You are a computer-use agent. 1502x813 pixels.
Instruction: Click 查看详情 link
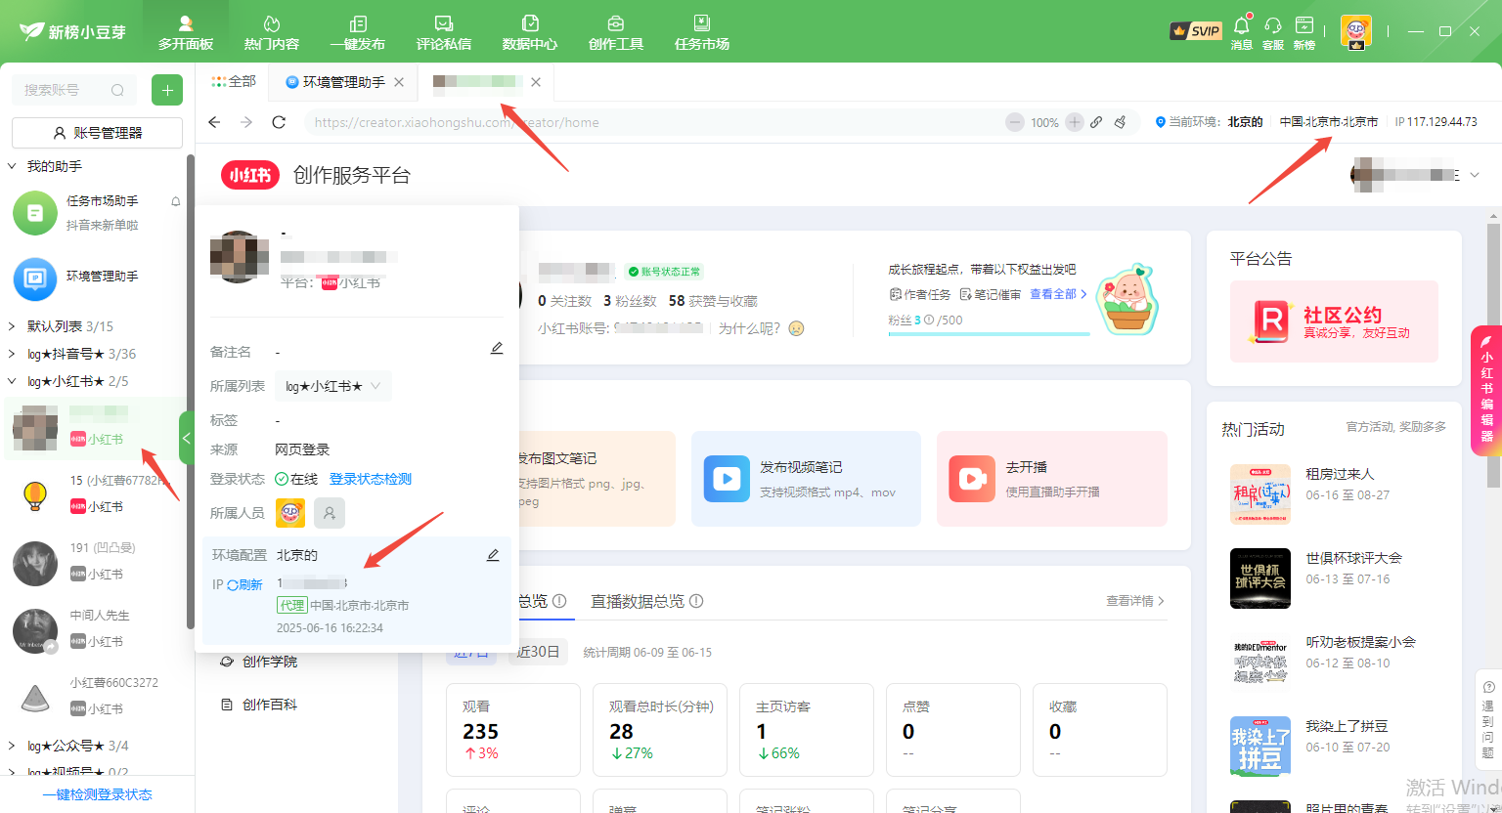coord(1135,601)
